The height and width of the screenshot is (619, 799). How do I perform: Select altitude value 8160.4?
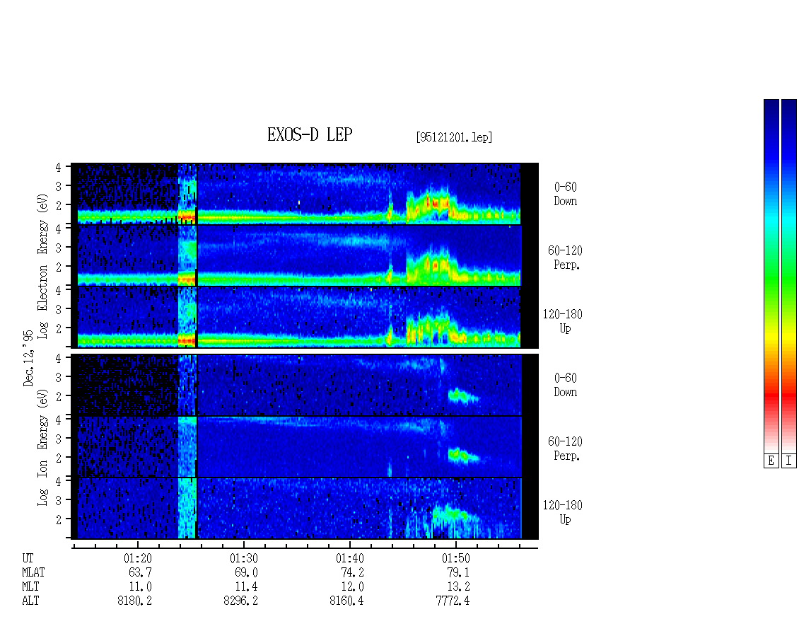point(346,601)
